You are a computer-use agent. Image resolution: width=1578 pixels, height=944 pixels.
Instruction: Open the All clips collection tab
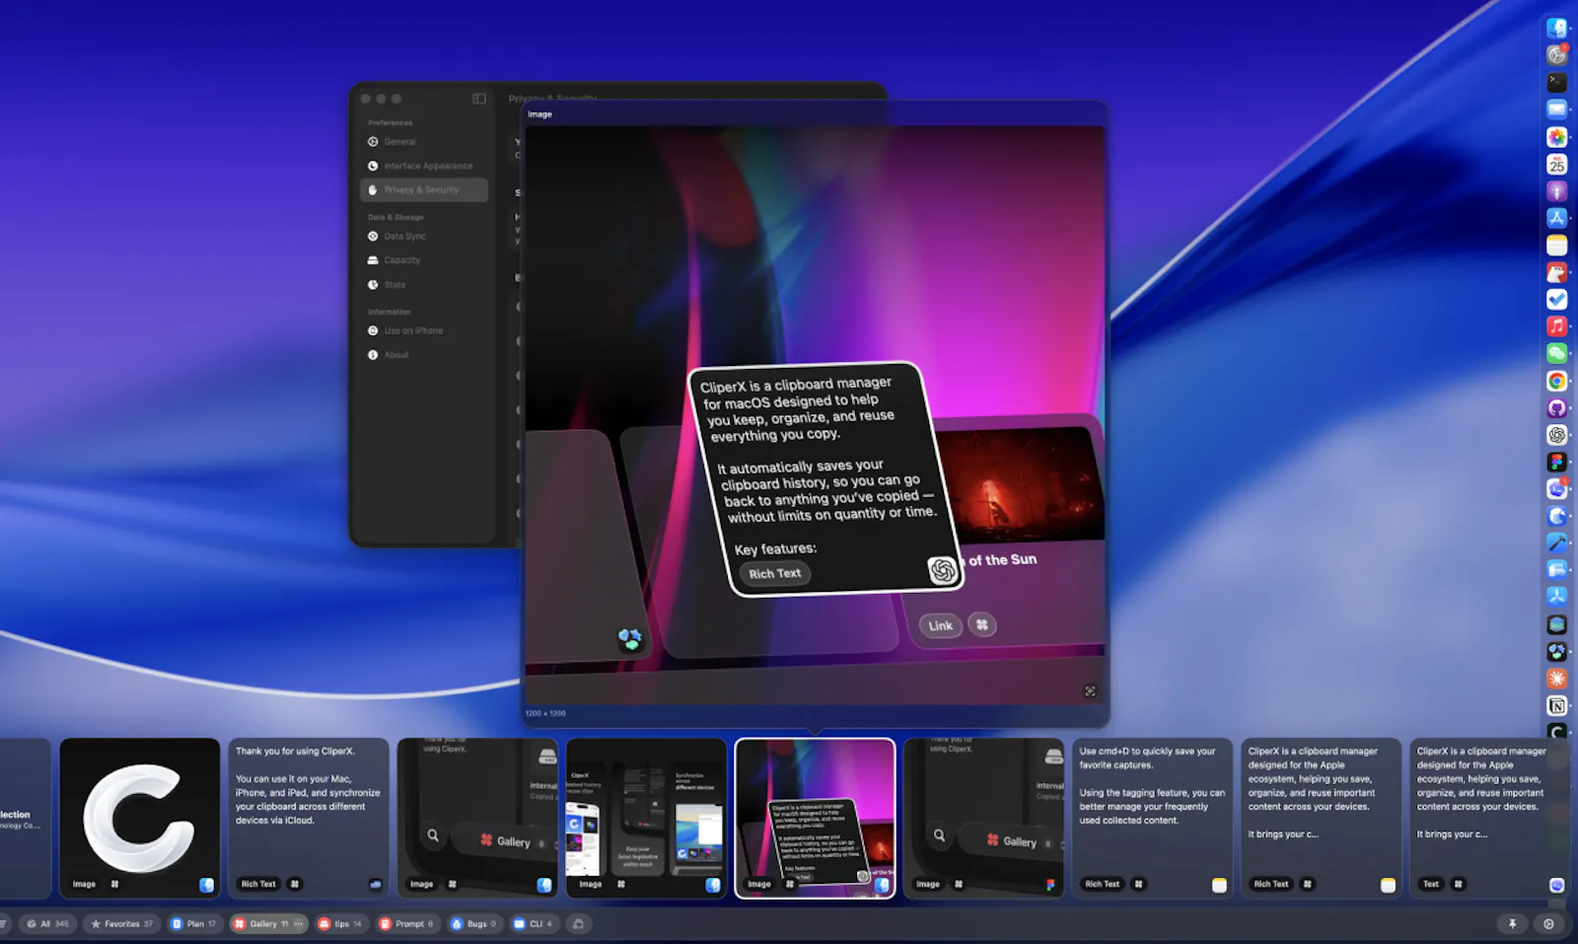47,924
